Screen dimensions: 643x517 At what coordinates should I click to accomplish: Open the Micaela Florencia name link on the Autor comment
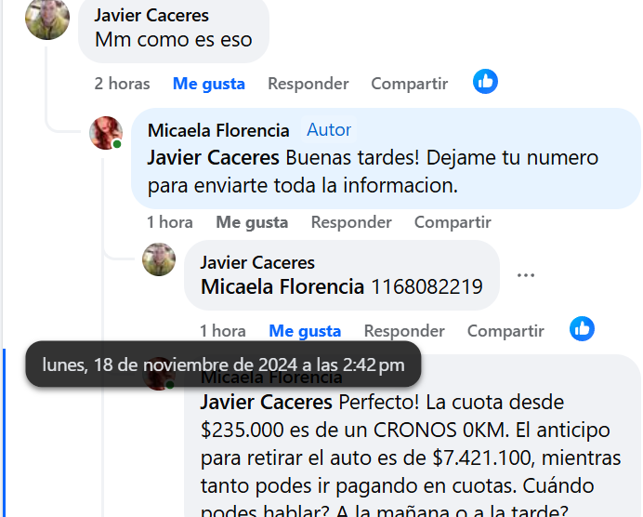pyautogui.click(x=218, y=130)
